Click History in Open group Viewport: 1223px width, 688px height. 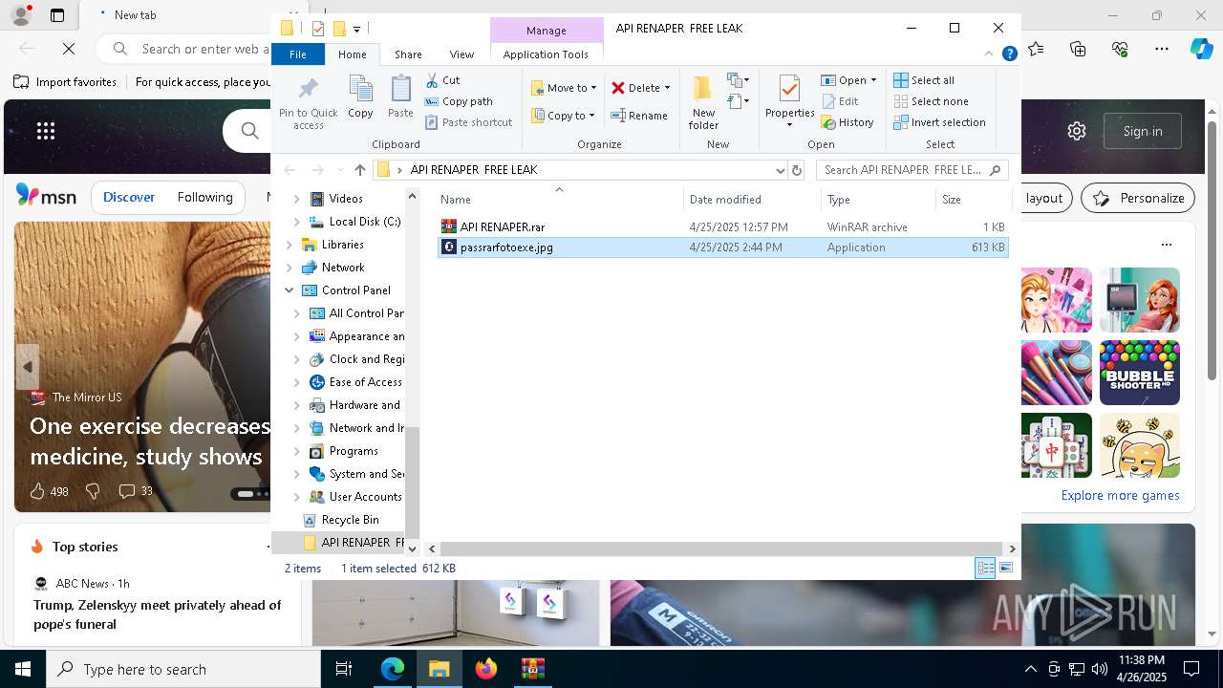[x=848, y=122]
